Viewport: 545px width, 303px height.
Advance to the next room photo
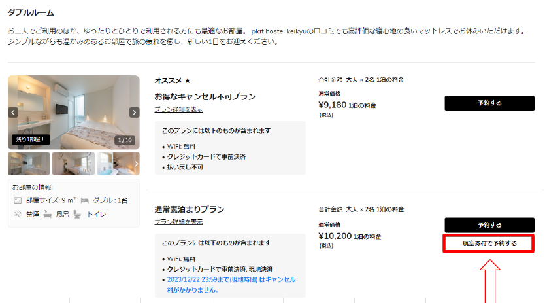click(134, 113)
